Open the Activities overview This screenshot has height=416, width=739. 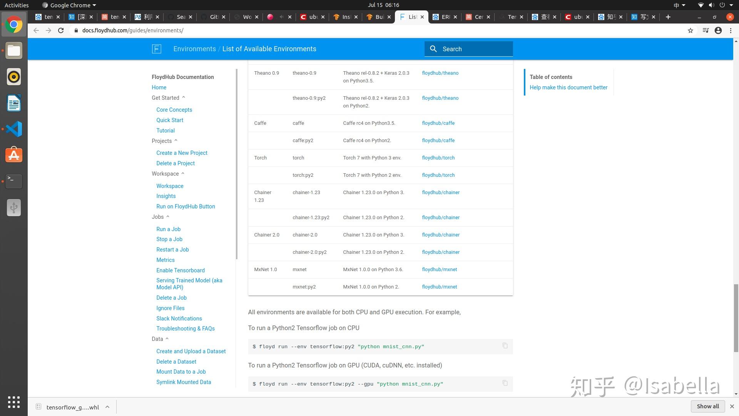point(17,5)
